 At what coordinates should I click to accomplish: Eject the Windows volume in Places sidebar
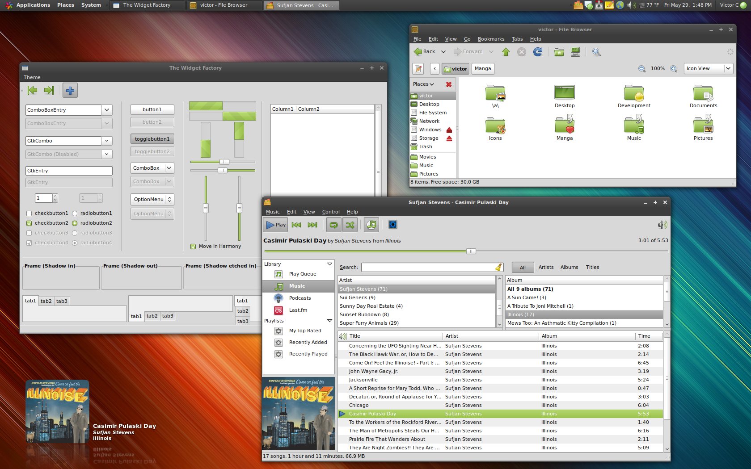coord(449,130)
